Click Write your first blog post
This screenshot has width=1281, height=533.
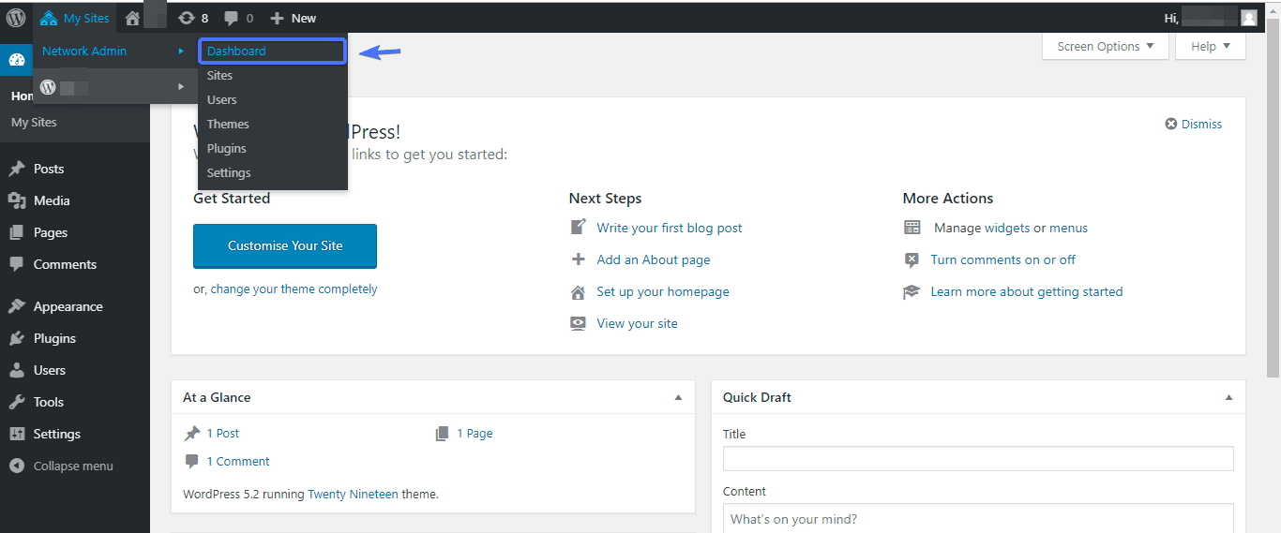coord(670,228)
